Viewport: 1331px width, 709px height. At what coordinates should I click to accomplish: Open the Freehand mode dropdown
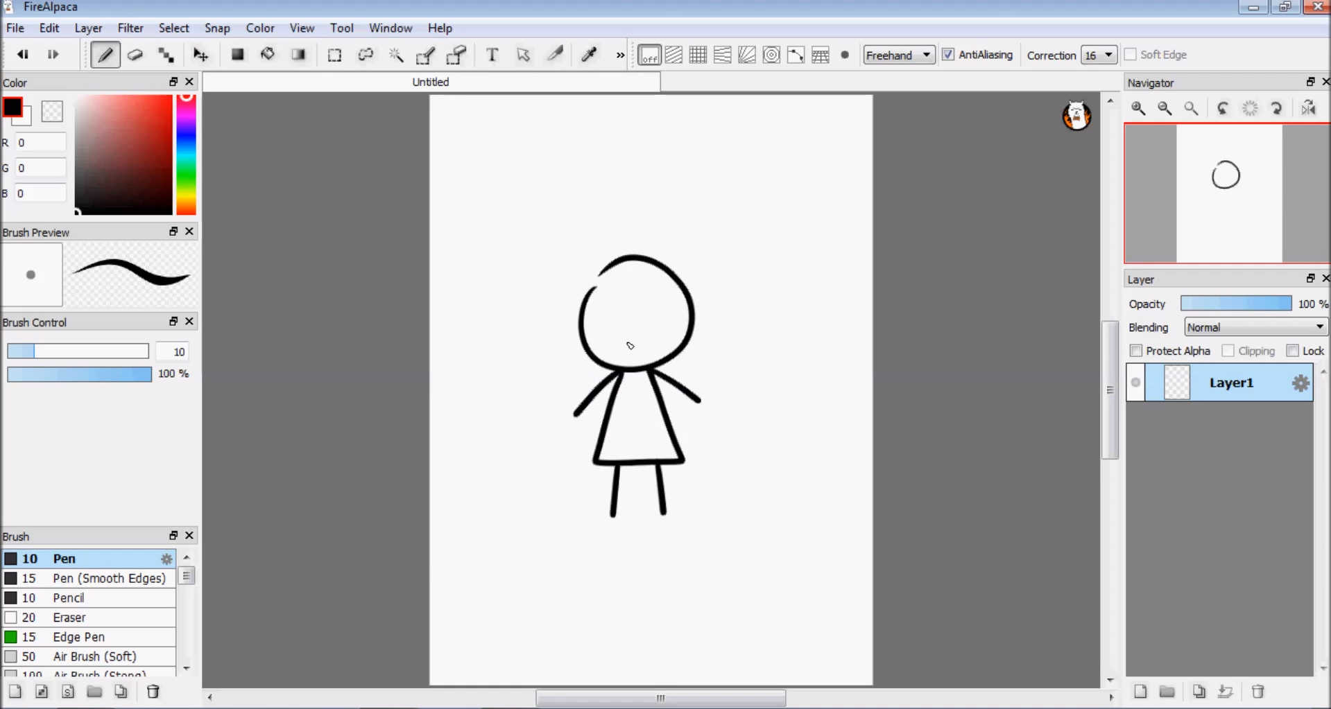[x=899, y=55]
